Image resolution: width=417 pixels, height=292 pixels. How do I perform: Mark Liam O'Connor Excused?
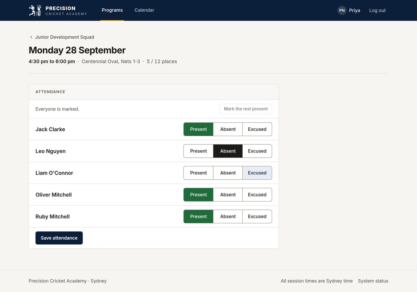click(257, 173)
